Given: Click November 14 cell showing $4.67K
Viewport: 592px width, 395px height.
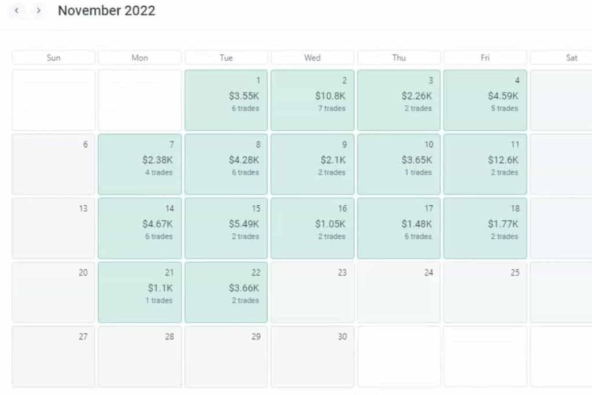Looking at the screenshot, I should click(140, 228).
